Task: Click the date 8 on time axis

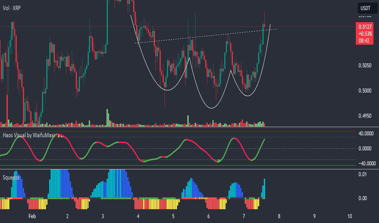Action: [x=279, y=216]
